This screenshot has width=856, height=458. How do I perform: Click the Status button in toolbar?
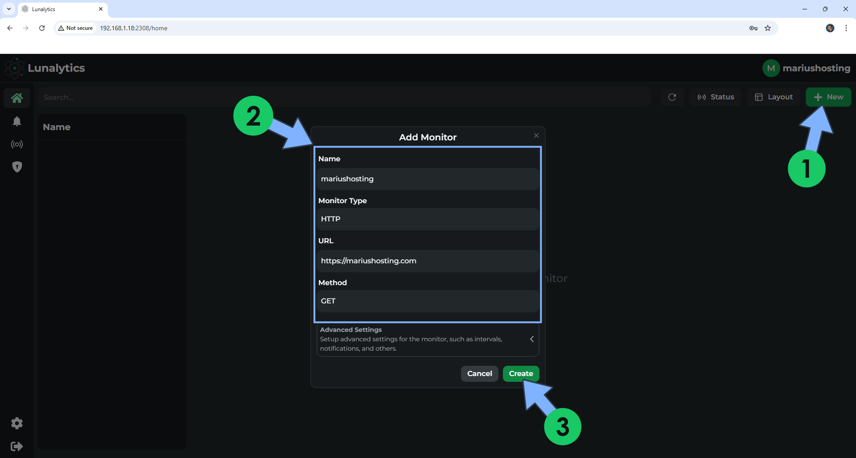716,97
